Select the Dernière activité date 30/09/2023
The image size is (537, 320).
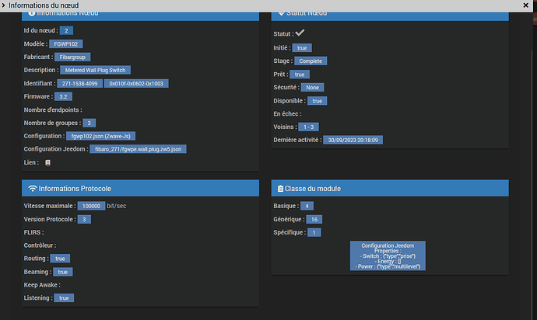pyautogui.click(x=353, y=140)
